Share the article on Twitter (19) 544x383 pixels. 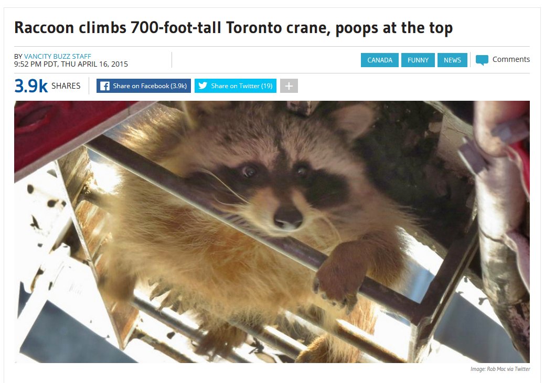tap(235, 86)
